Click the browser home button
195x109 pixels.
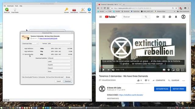click(x=108, y=8)
